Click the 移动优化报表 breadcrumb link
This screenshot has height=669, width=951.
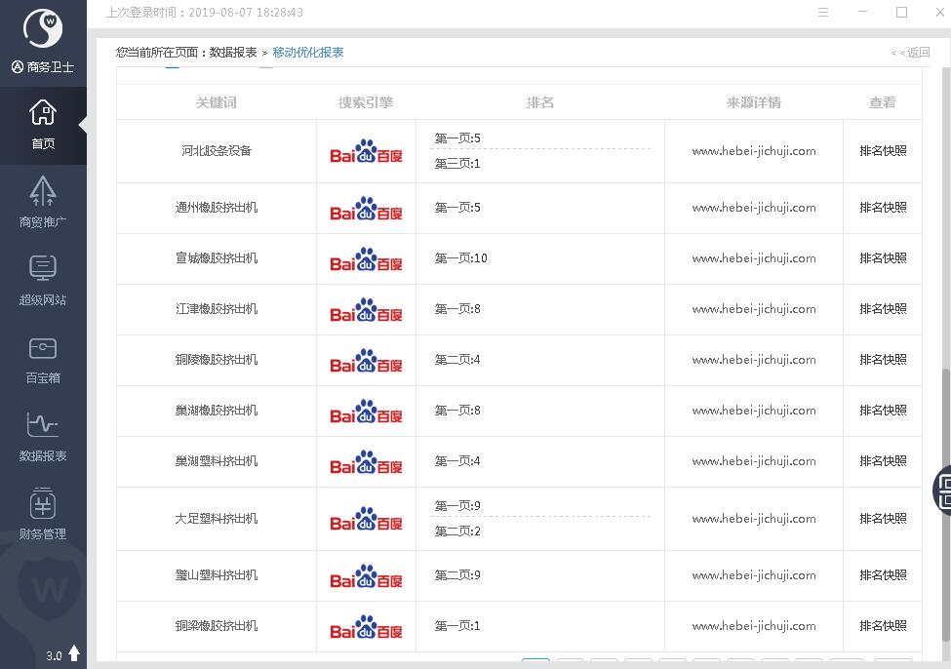308,53
